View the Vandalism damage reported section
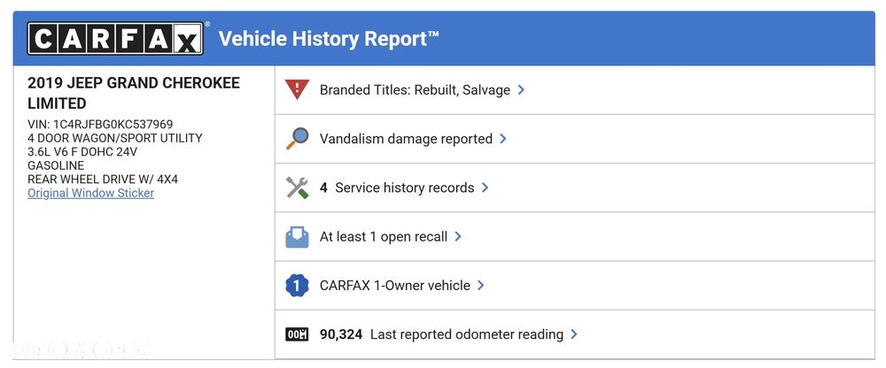886x368 pixels. (406, 139)
